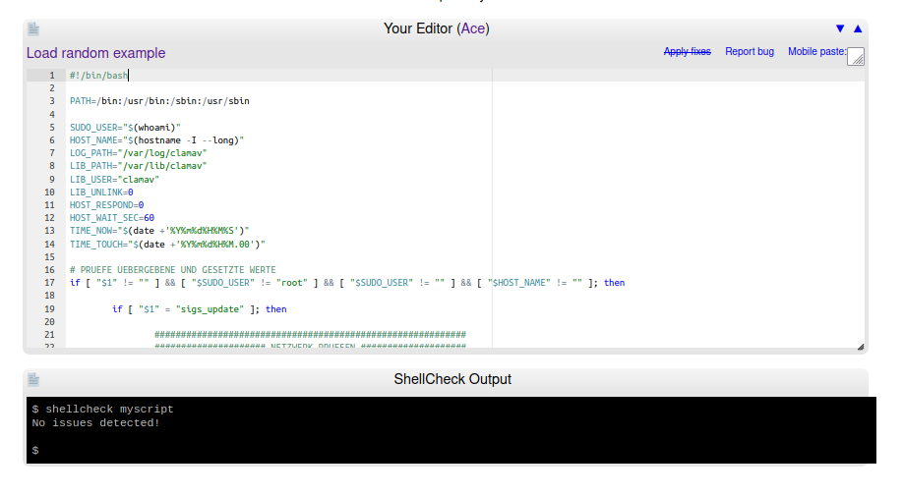The height and width of the screenshot is (495, 902).
Task: Click the ShellCheck Output heading
Action: (452, 379)
